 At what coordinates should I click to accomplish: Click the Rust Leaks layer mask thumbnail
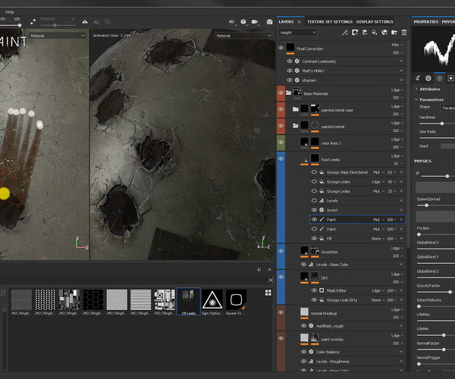coord(315,158)
